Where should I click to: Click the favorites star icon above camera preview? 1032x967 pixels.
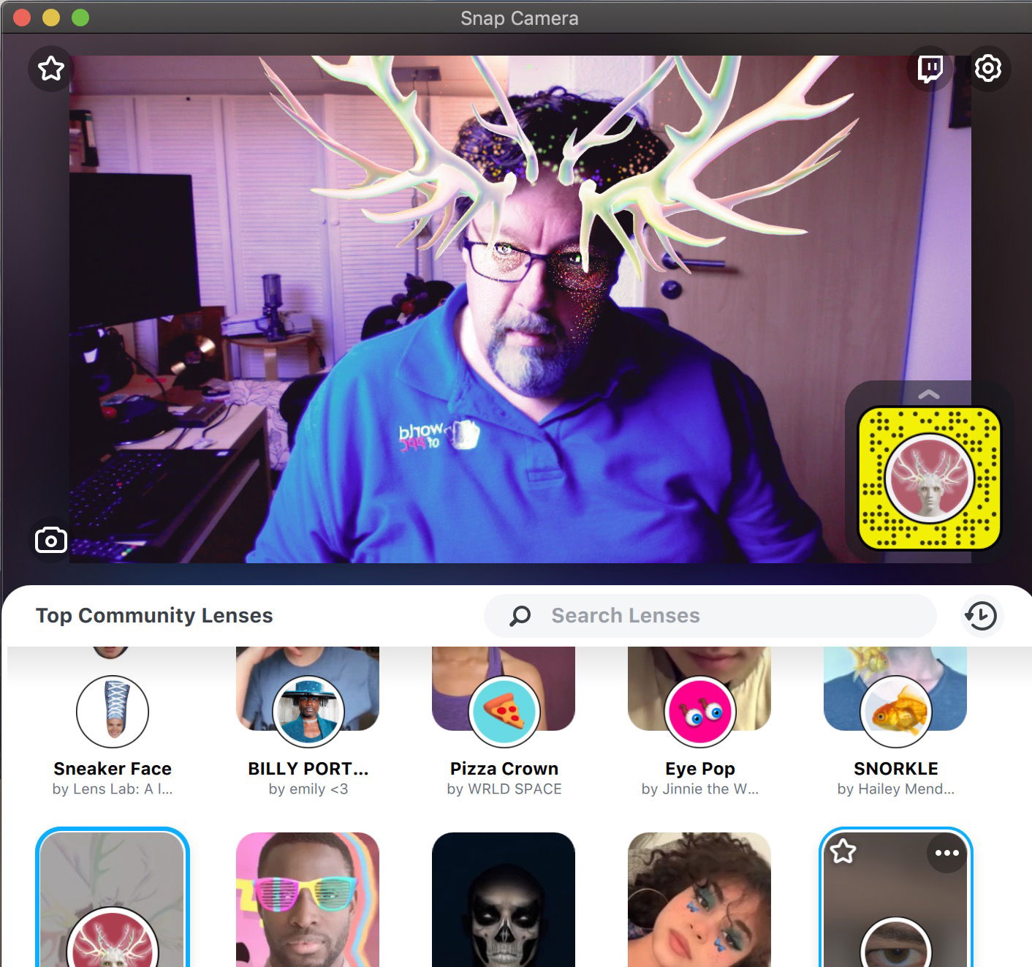point(51,69)
